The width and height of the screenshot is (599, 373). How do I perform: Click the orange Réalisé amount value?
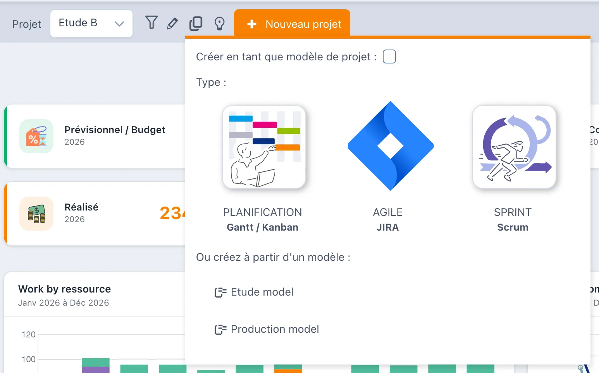(x=173, y=213)
